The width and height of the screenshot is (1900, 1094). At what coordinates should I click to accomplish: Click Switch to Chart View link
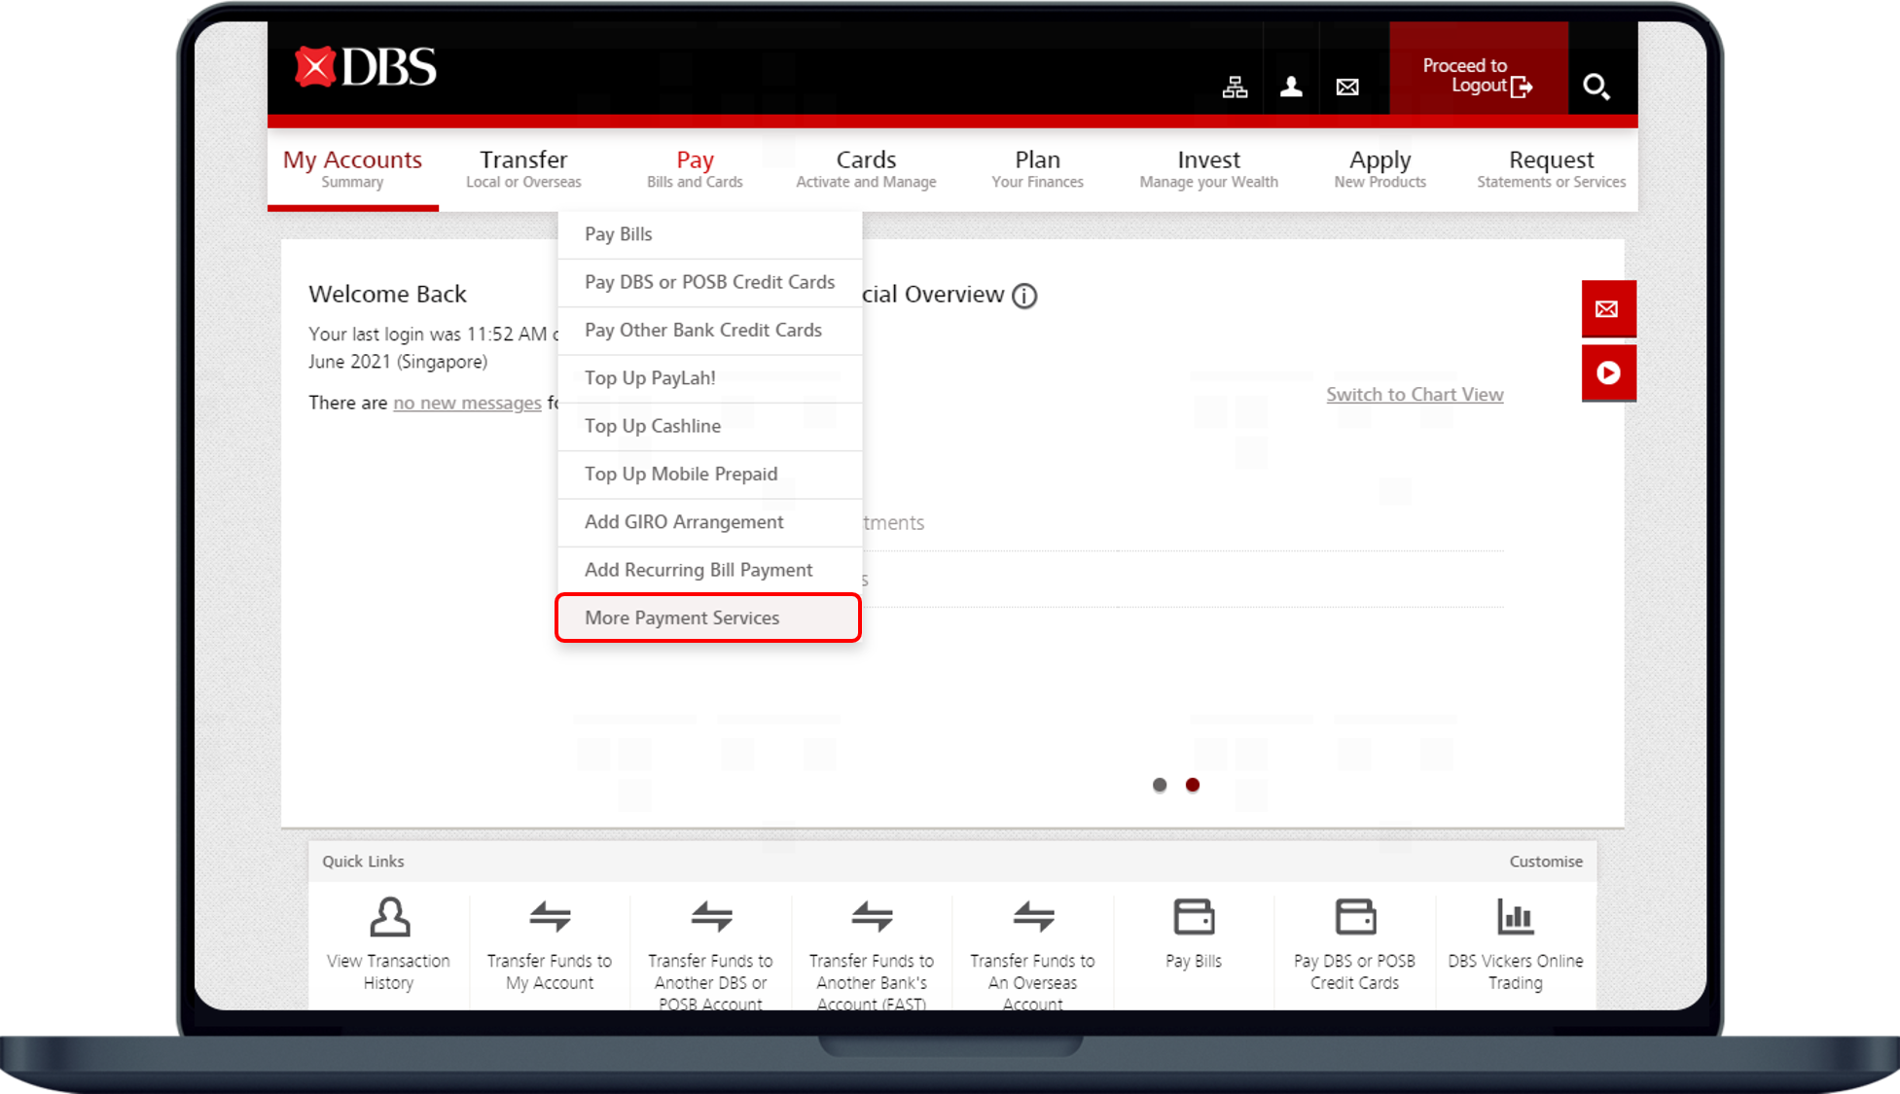pos(1415,395)
